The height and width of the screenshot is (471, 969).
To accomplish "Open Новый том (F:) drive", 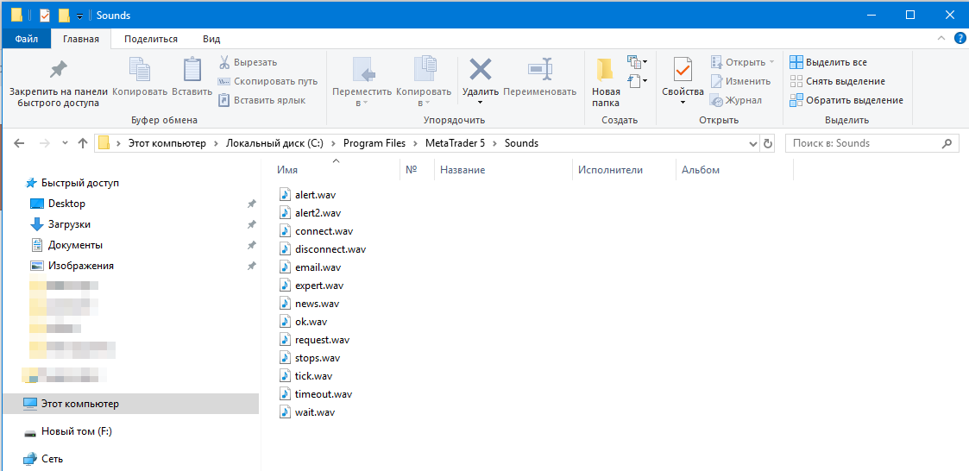I will point(76,431).
